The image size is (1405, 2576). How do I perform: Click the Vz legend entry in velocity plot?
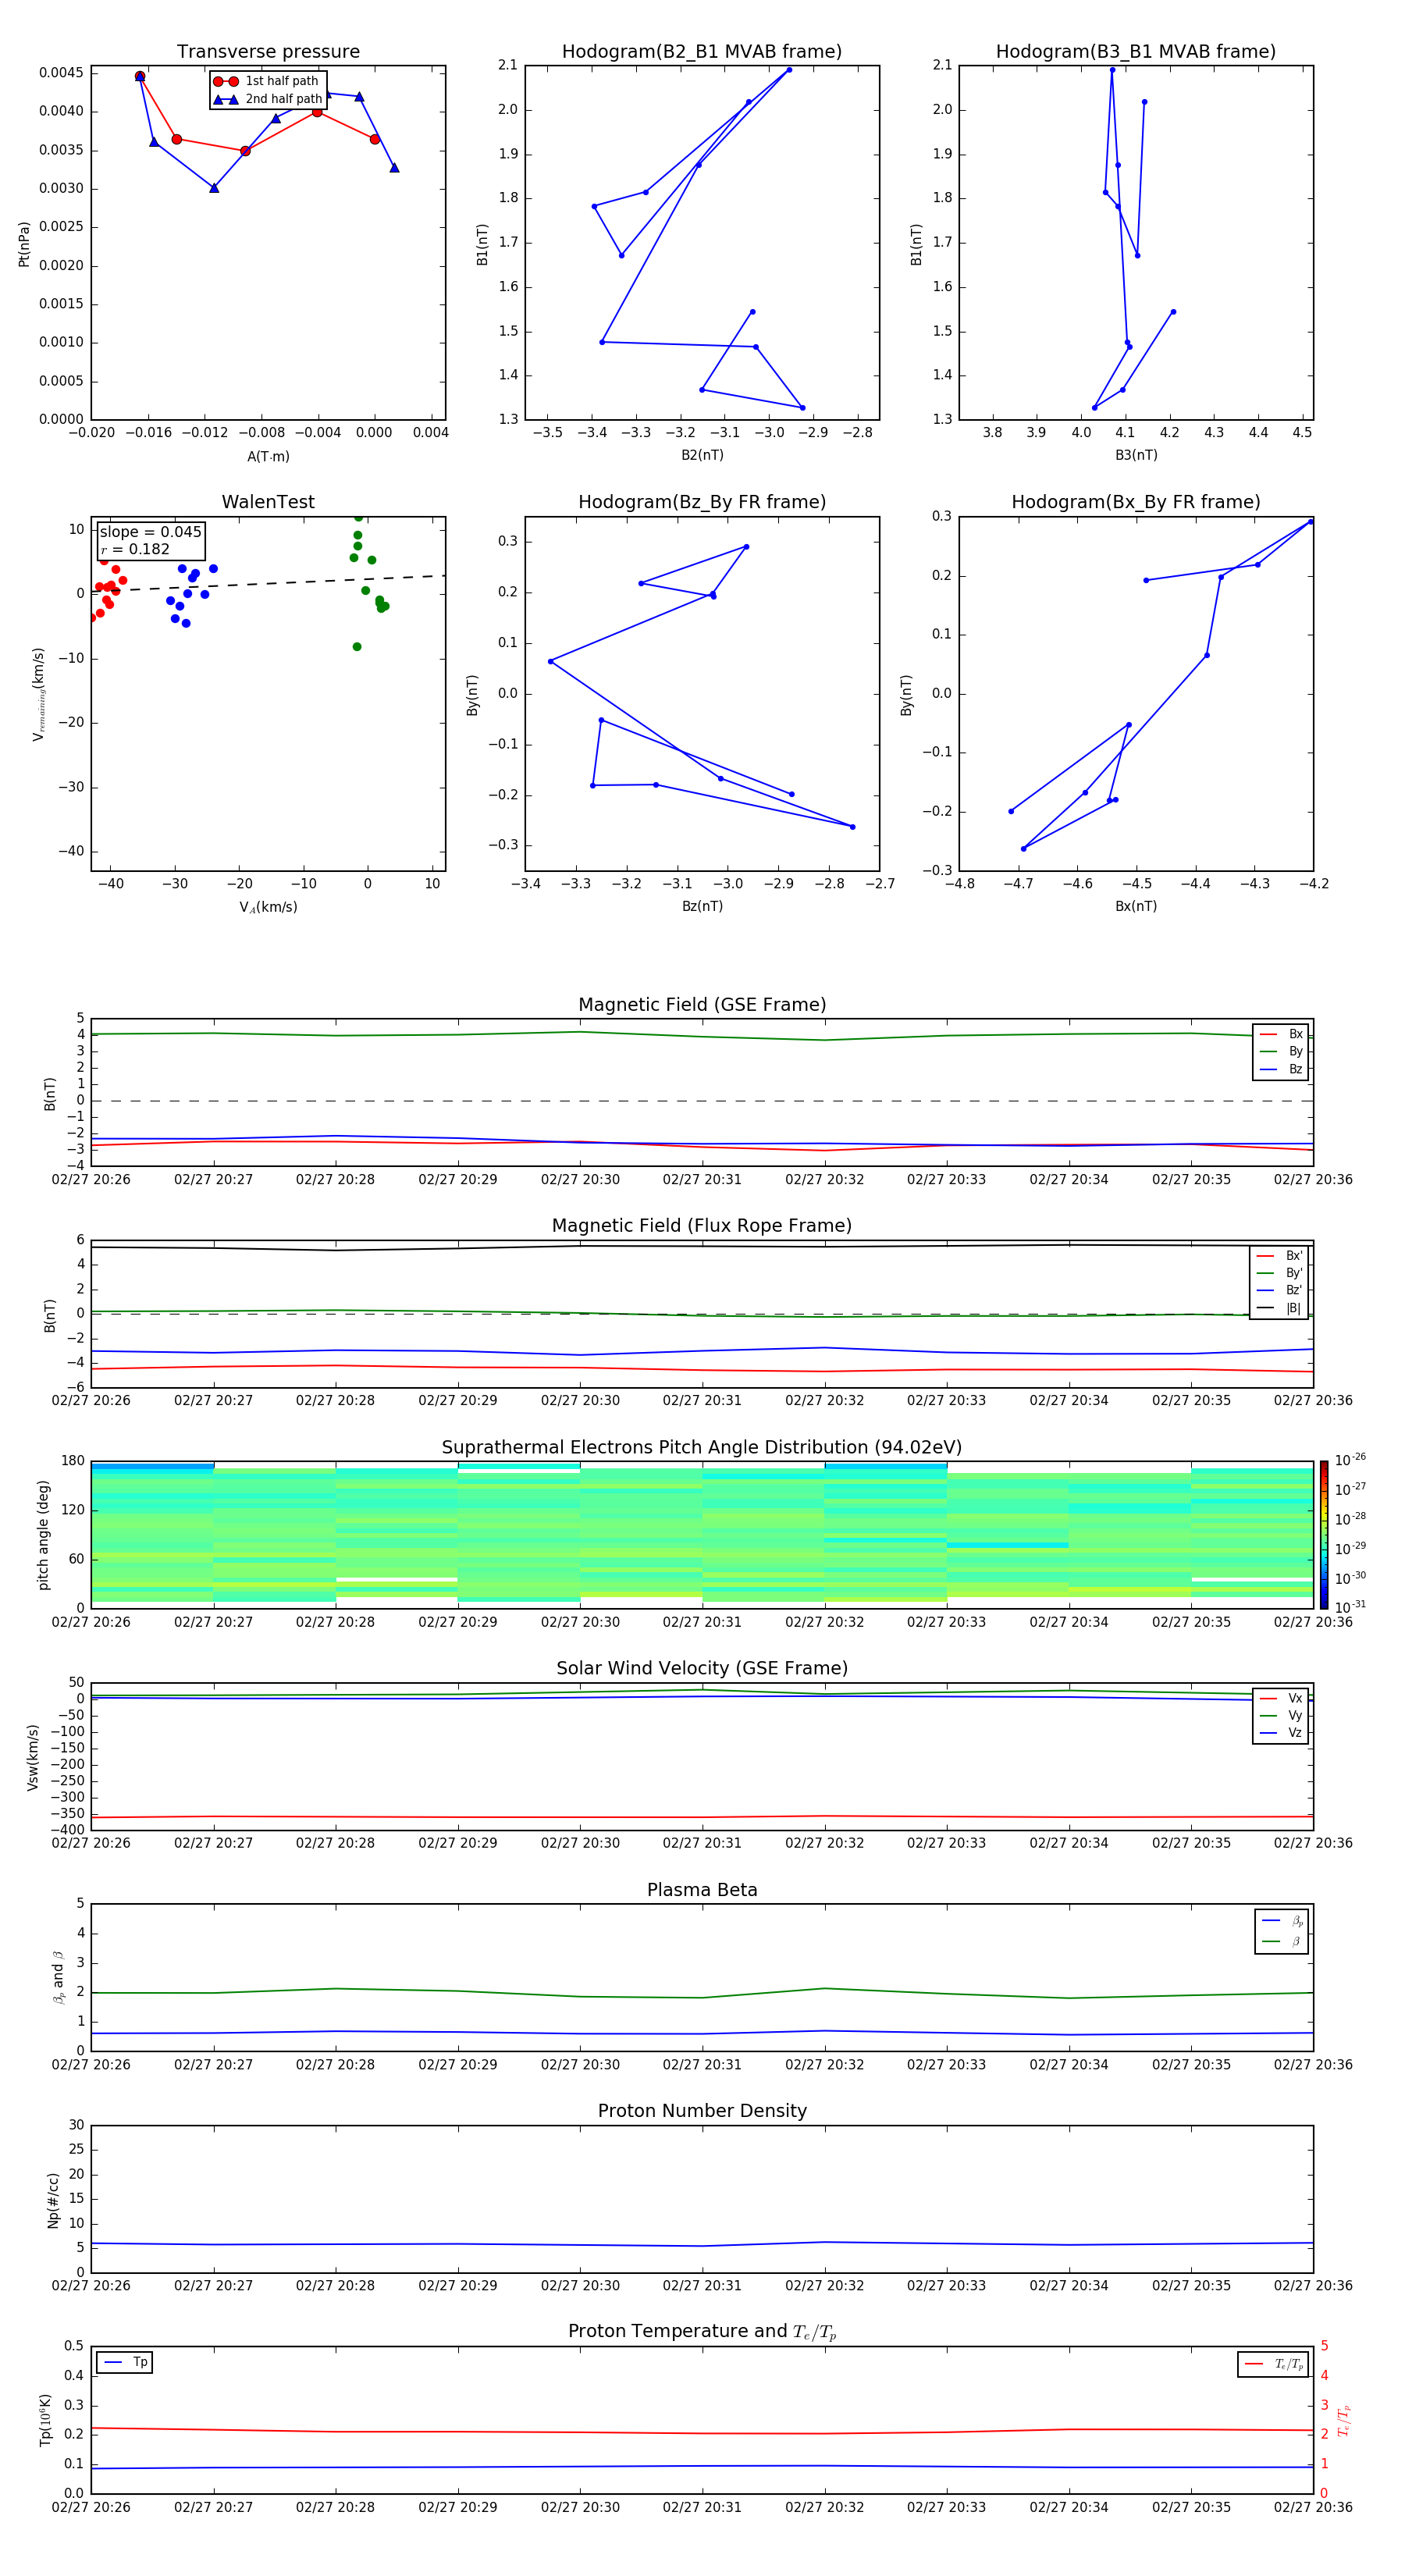click(x=1281, y=1733)
